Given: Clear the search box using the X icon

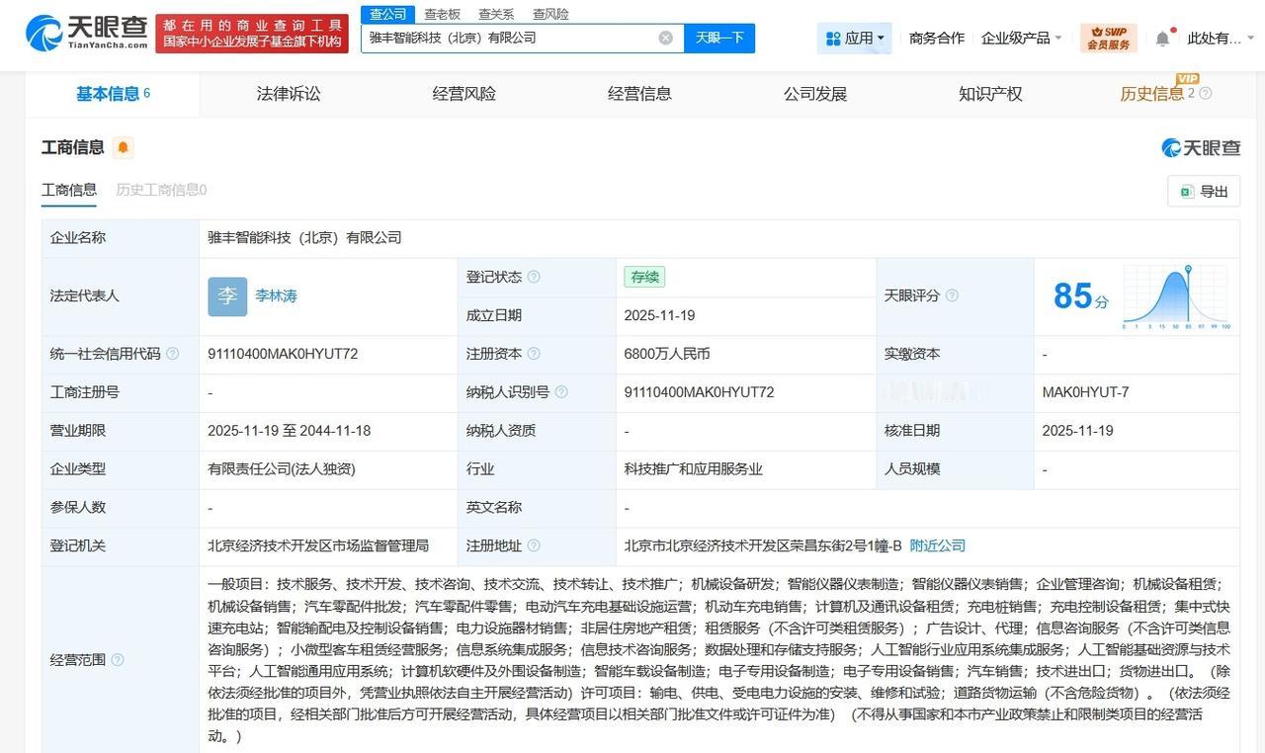Looking at the screenshot, I should point(666,37).
